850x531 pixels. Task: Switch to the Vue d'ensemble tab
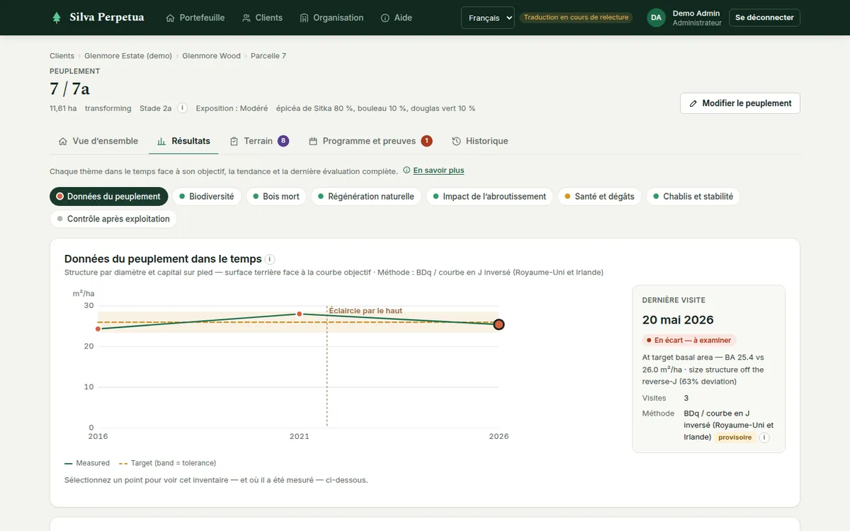98,141
